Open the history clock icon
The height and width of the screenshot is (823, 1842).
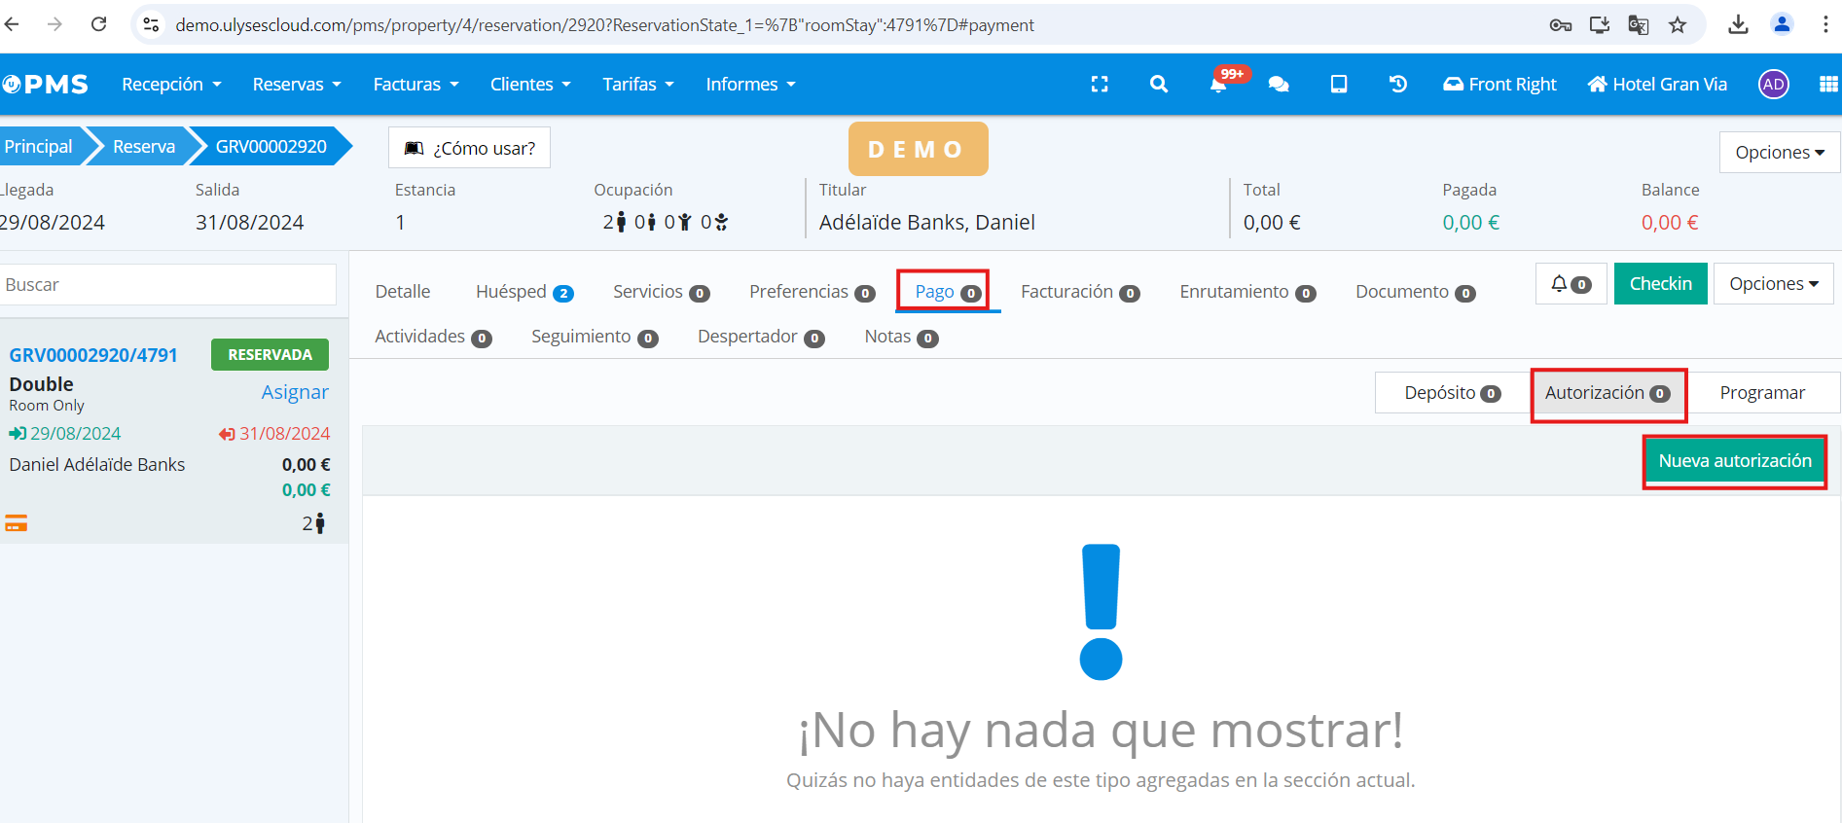[1398, 85]
